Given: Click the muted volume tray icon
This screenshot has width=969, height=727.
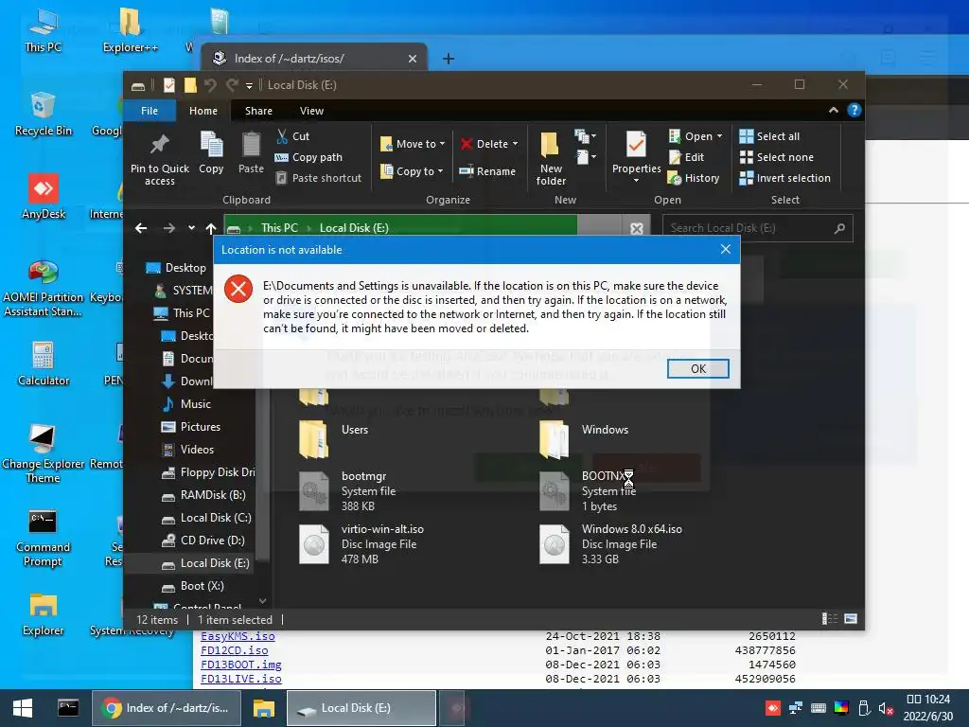Looking at the screenshot, I should click(x=886, y=708).
